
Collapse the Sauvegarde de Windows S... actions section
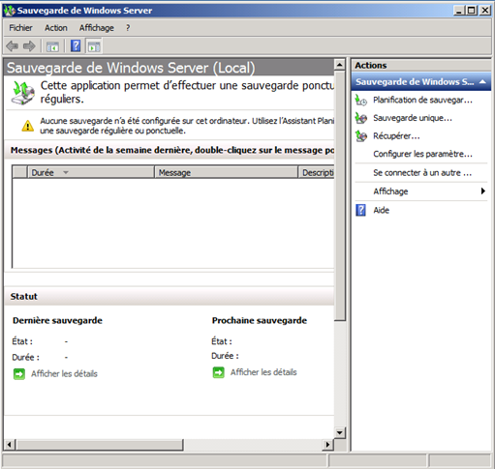point(482,82)
